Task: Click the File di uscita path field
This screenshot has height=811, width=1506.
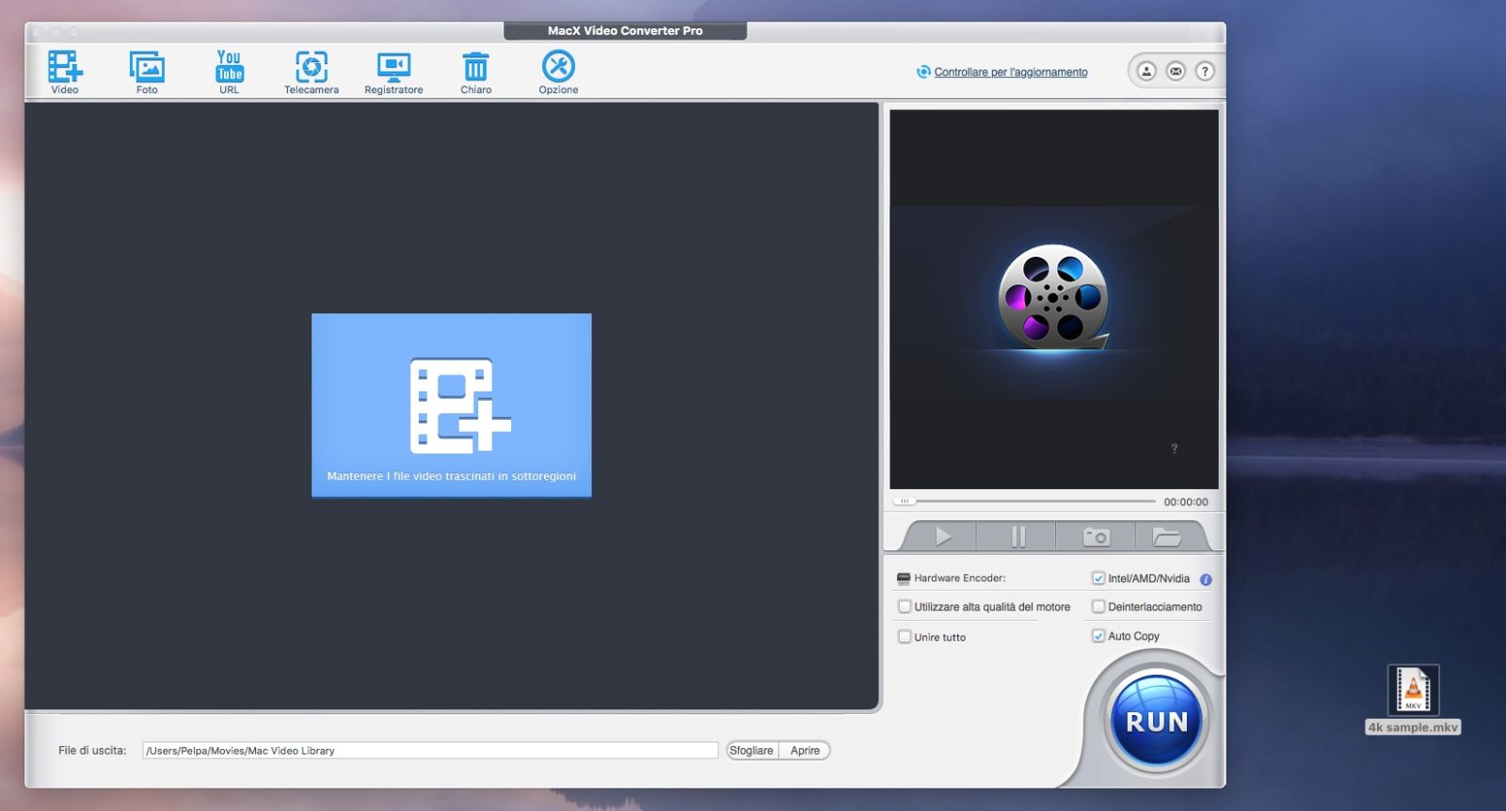Action: [430, 751]
